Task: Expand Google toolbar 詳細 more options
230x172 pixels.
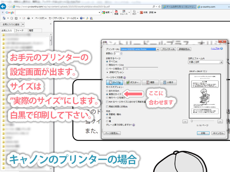Action: pyautogui.click(x=153, y=13)
